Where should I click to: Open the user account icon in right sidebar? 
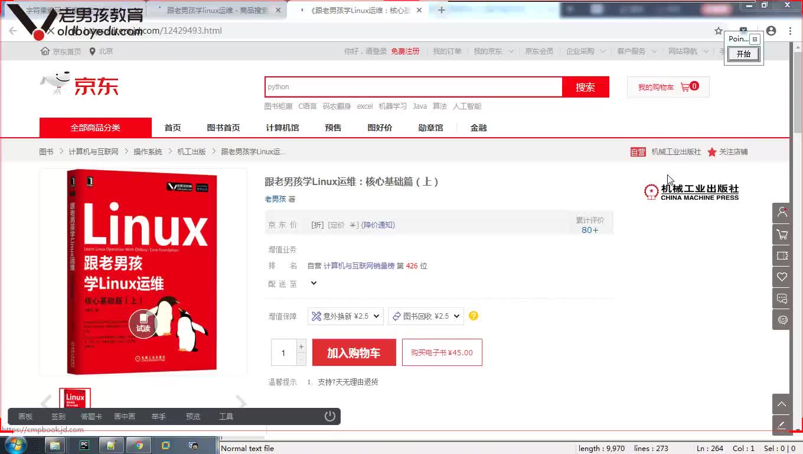(782, 213)
